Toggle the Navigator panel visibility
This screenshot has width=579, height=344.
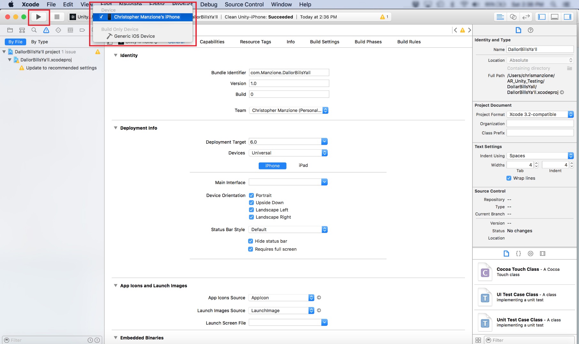coord(542,17)
